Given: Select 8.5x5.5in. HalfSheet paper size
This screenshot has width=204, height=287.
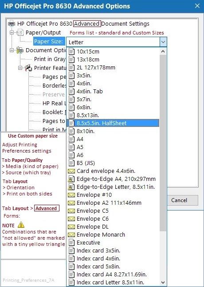Looking at the screenshot, I should point(113,123).
